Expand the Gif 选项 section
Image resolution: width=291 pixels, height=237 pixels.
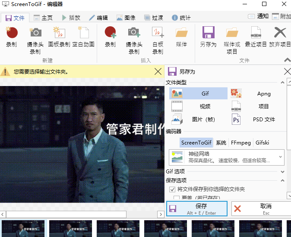(x=282, y=172)
